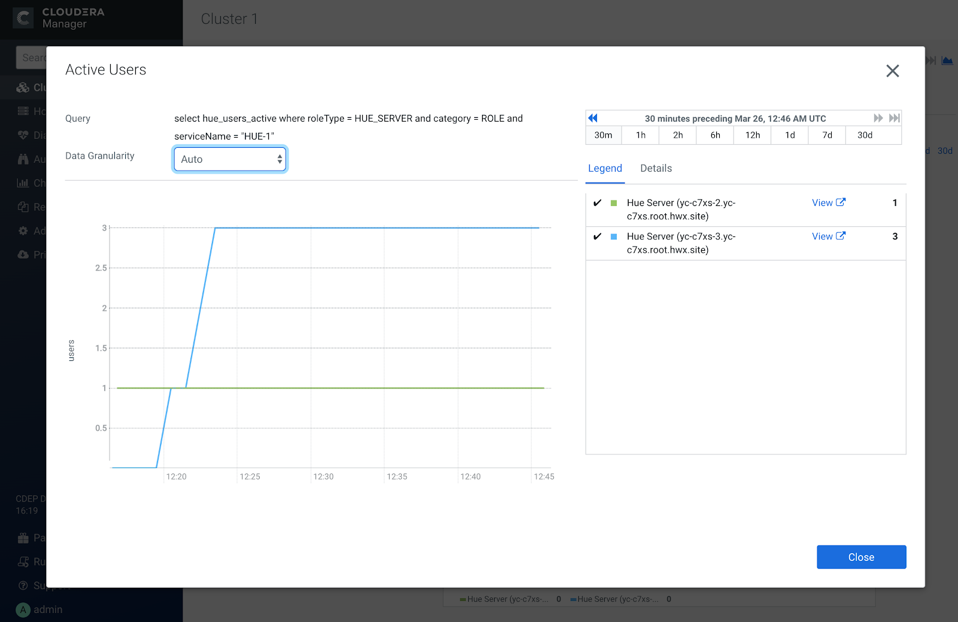
Task: Click the Parcels gift icon in sidebar
Action: pyautogui.click(x=23, y=538)
